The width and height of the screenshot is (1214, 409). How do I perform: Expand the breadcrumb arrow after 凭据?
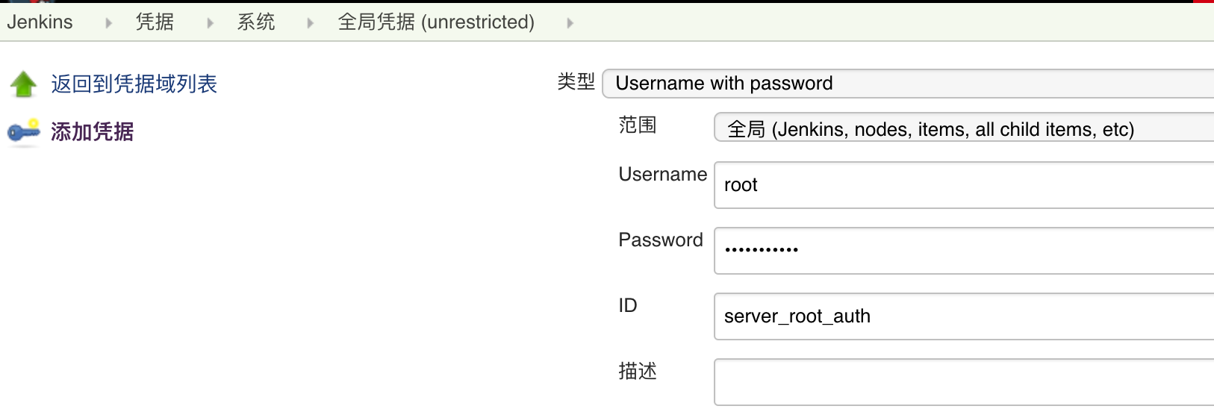tap(211, 23)
